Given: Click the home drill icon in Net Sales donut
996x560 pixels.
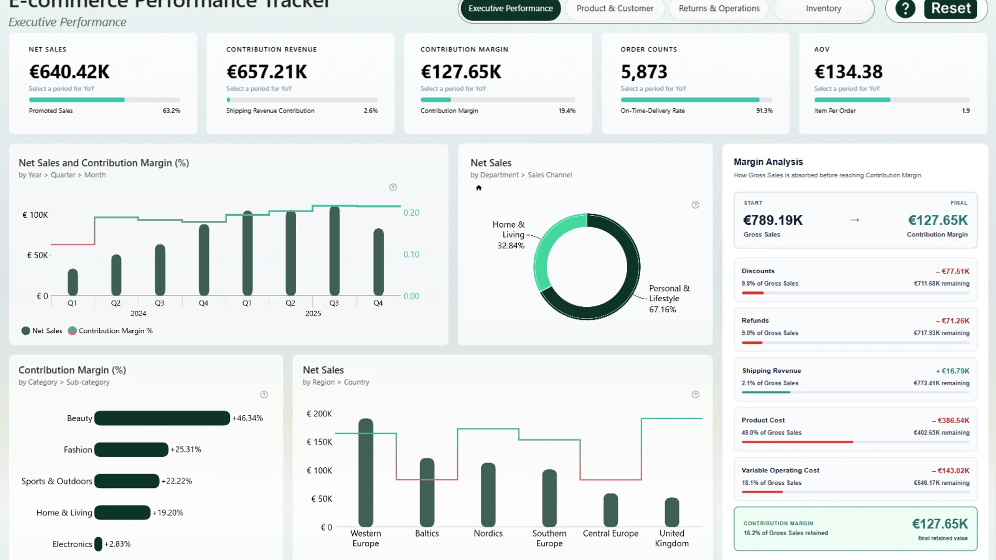Looking at the screenshot, I should pos(479,188).
